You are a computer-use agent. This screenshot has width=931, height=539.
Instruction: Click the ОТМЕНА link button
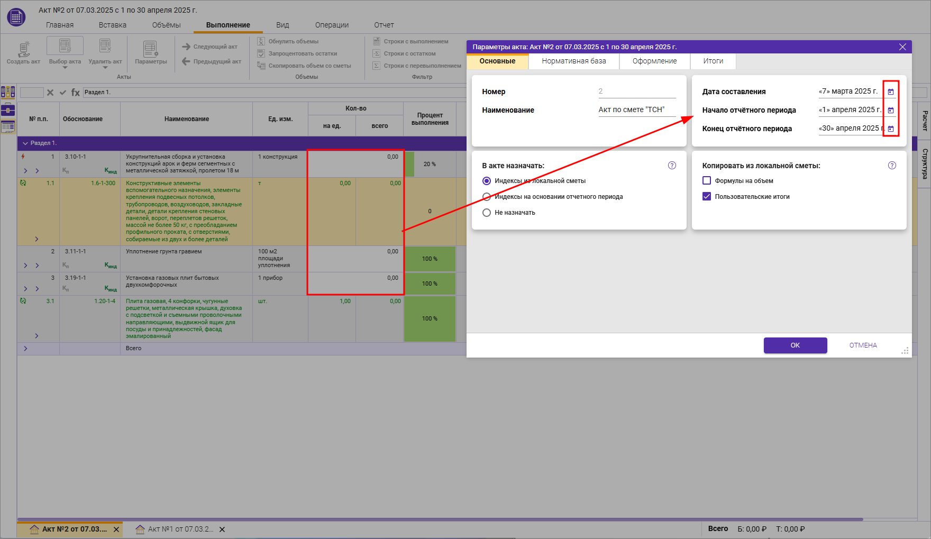[x=863, y=345]
